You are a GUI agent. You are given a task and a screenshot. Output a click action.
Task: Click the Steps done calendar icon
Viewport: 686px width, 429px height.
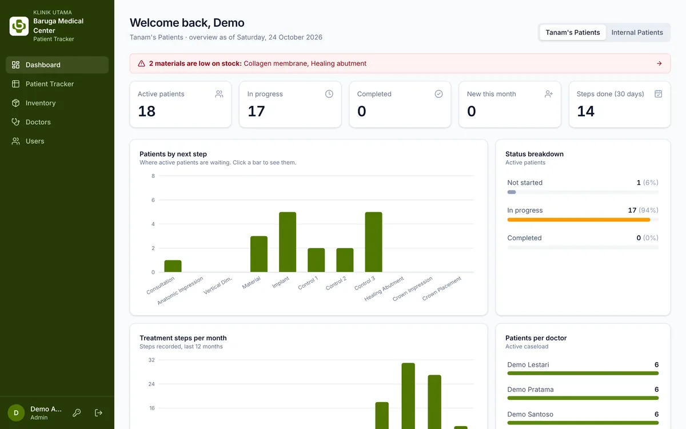pos(658,94)
